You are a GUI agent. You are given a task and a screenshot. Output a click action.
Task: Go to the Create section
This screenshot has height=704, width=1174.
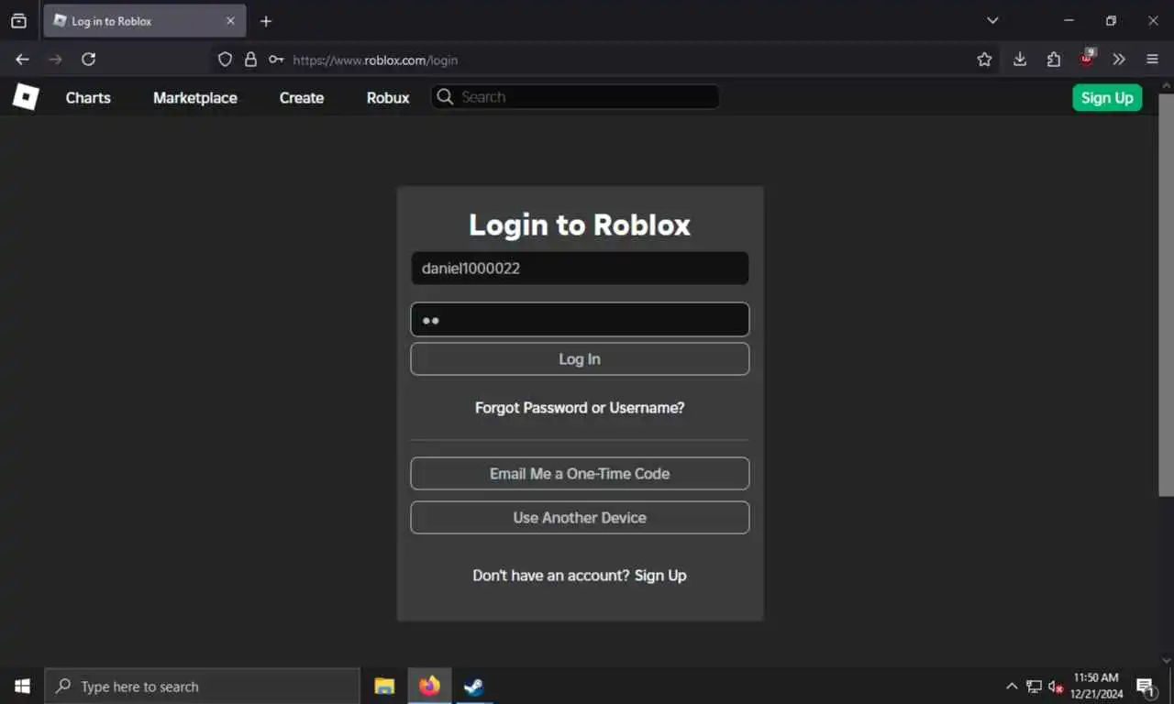pyautogui.click(x=302, y=98)
